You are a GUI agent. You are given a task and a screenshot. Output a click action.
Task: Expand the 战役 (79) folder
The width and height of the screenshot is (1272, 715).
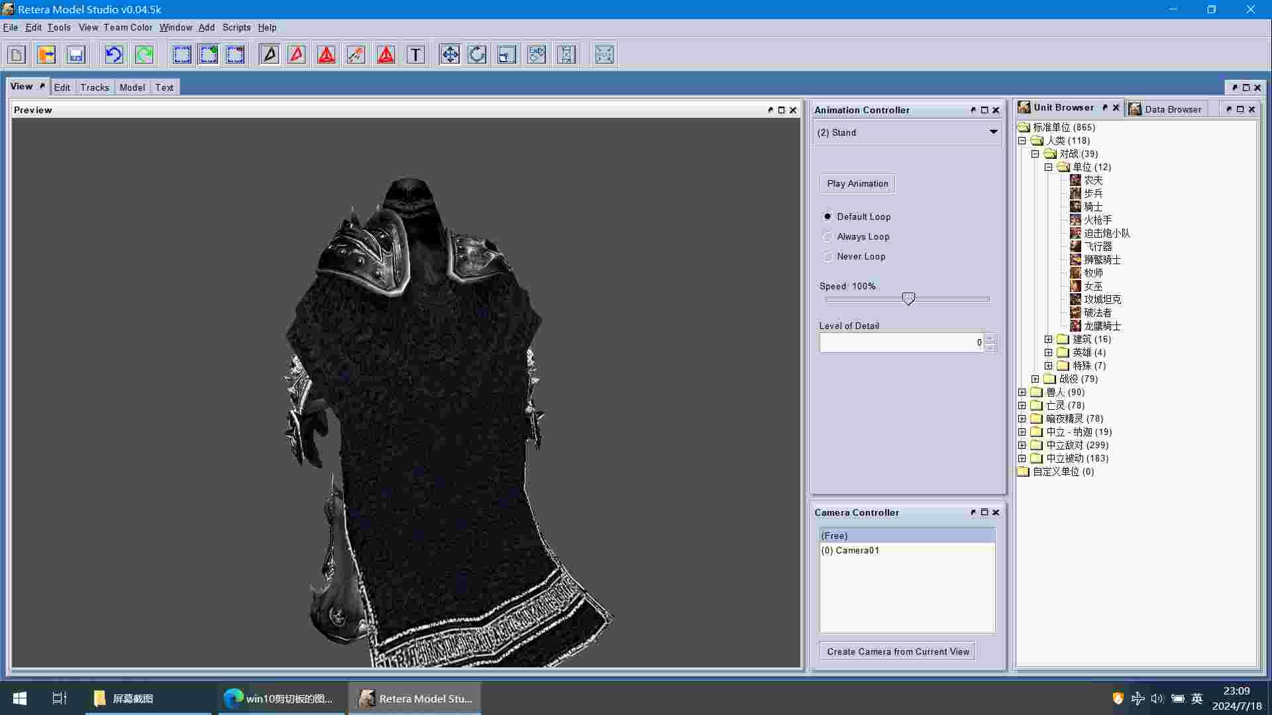tap(1035, 379)
